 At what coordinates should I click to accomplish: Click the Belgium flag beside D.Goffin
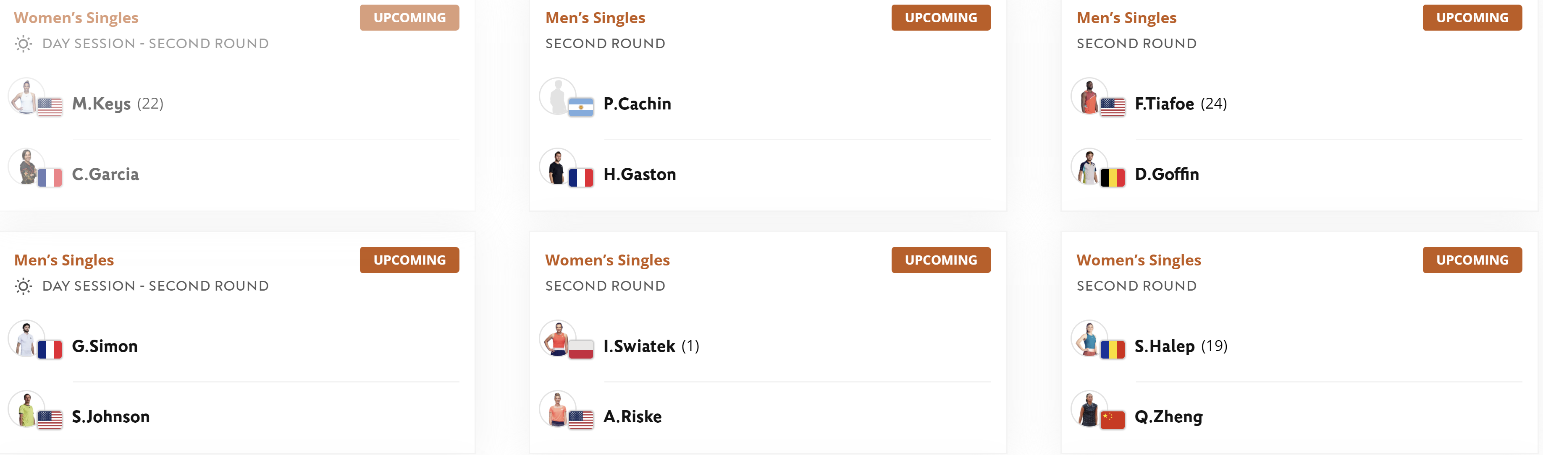[x=1113, y=177]
